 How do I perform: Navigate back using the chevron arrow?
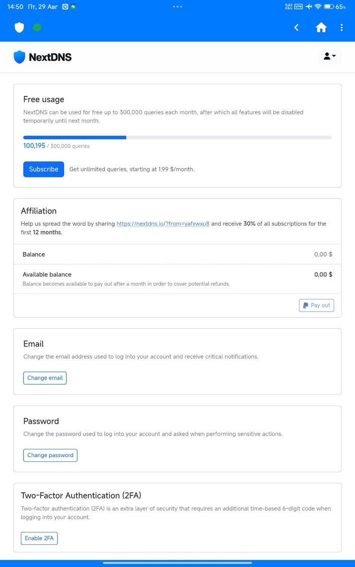tap(296, 28)
